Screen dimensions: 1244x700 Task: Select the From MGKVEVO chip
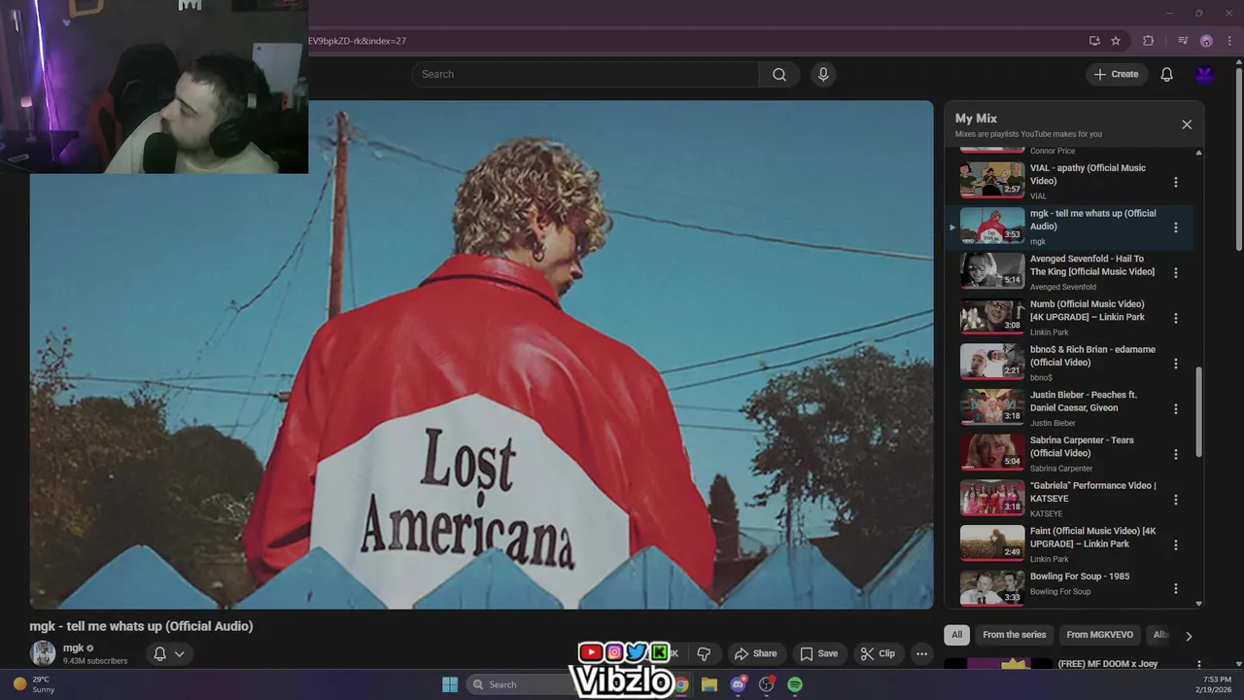1099,635
